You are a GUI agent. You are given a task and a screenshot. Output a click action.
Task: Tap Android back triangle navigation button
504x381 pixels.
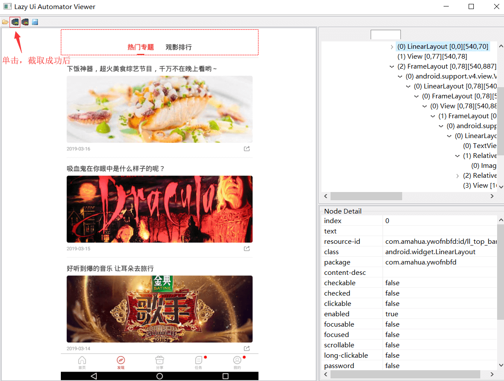point(94,376)
